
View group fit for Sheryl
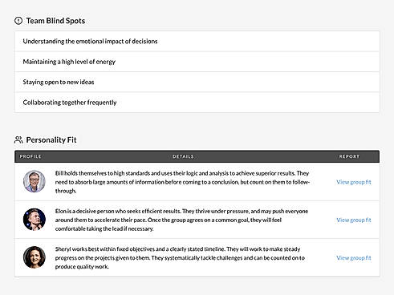[x=354, y=258]
